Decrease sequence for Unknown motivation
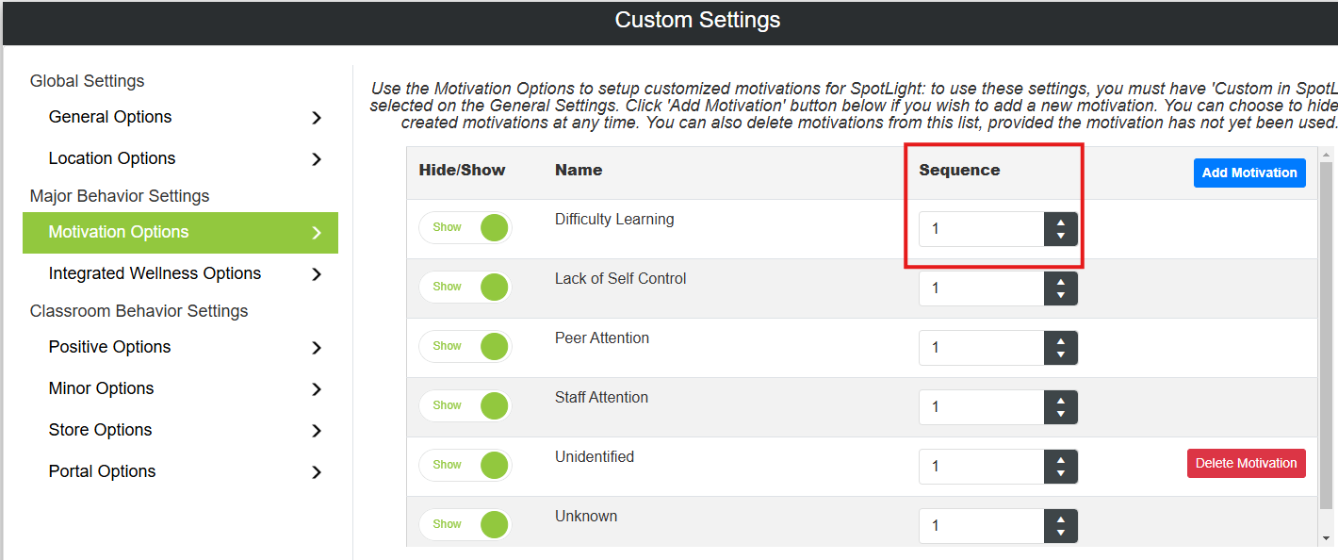This screenshot has width=1338, height=560. pos(1061,533)
